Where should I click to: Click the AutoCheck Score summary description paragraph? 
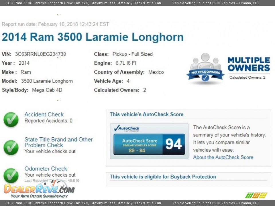tap(229, 138)
